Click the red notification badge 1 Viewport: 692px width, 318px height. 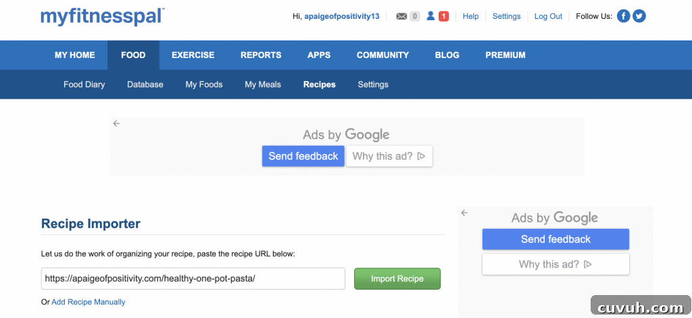(443, 17)
